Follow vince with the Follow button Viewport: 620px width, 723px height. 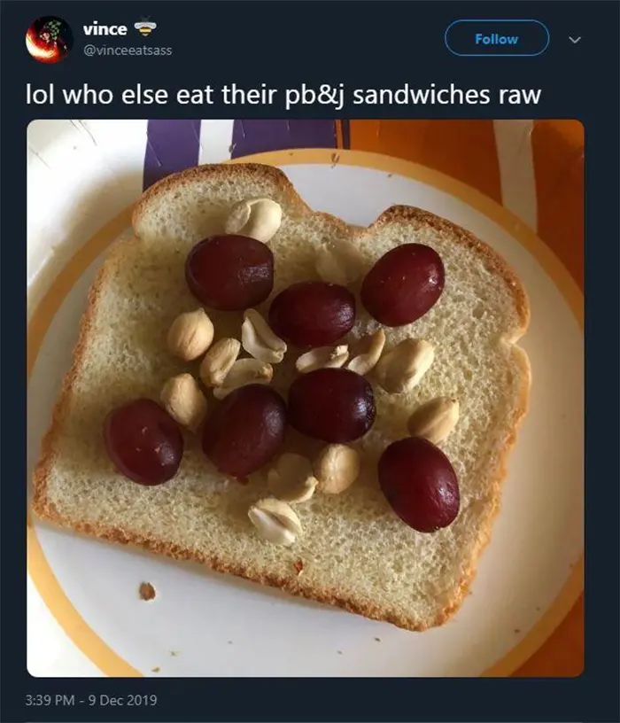point(497,39)
